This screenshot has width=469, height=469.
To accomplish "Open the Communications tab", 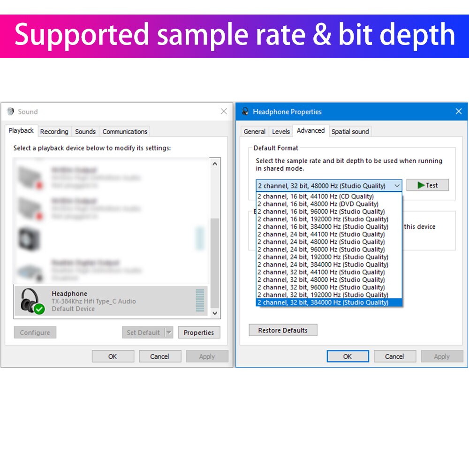I will tap(125, 132).
